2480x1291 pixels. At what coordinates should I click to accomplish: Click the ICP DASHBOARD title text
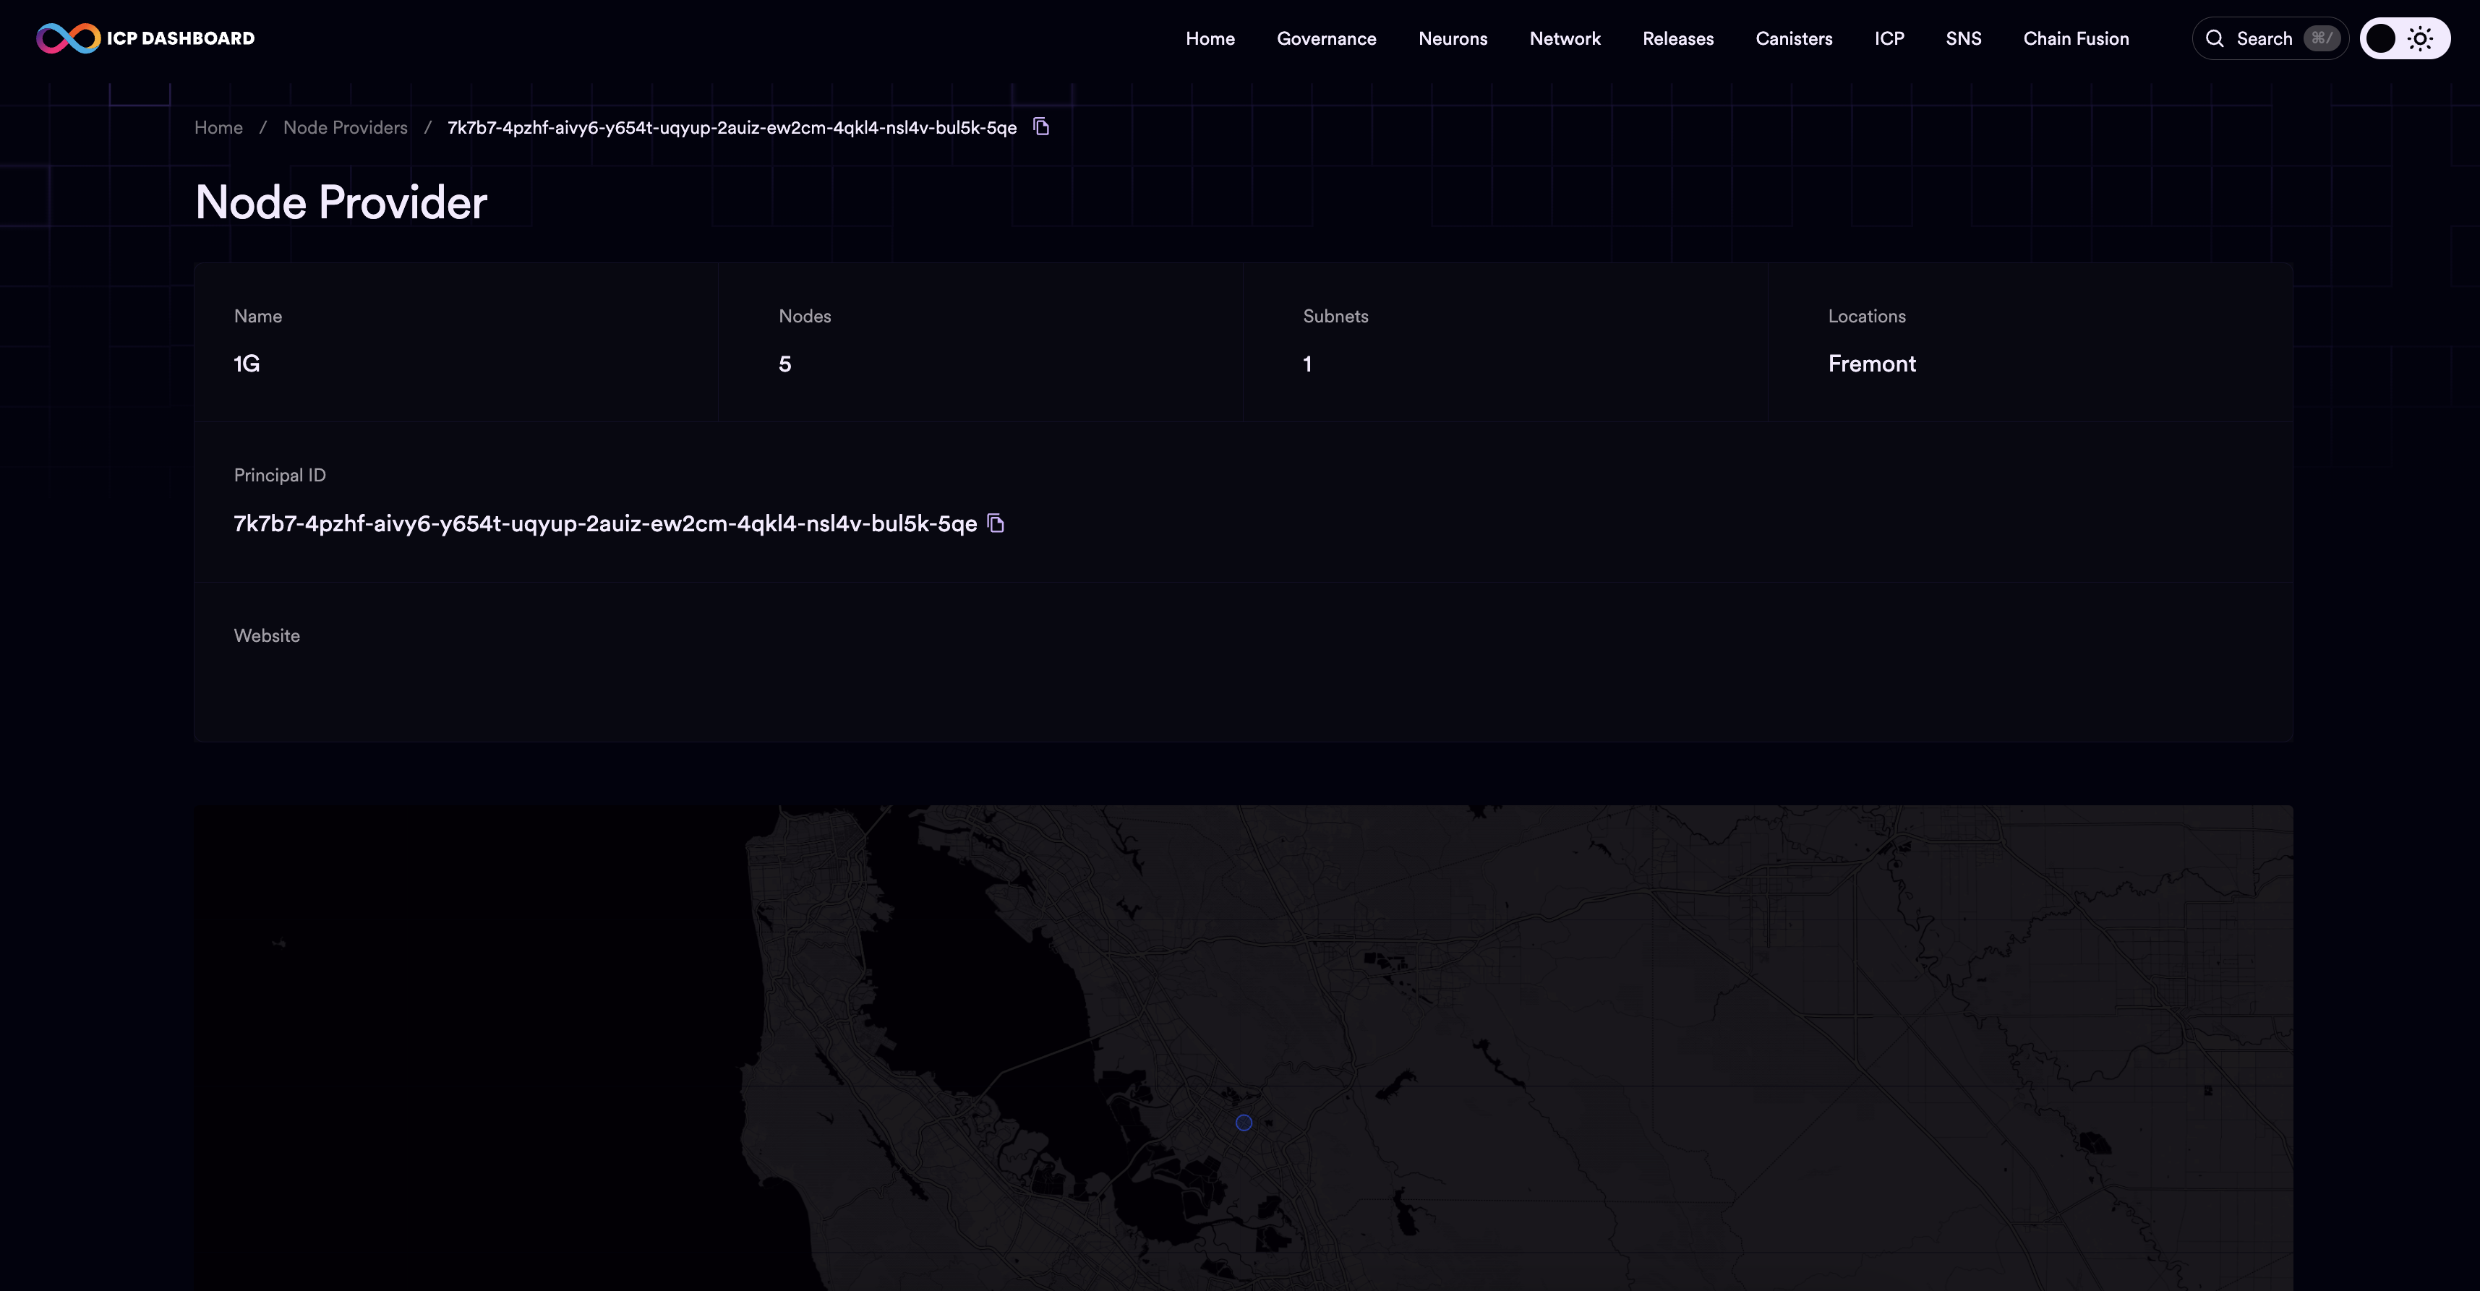click(181, 38)
